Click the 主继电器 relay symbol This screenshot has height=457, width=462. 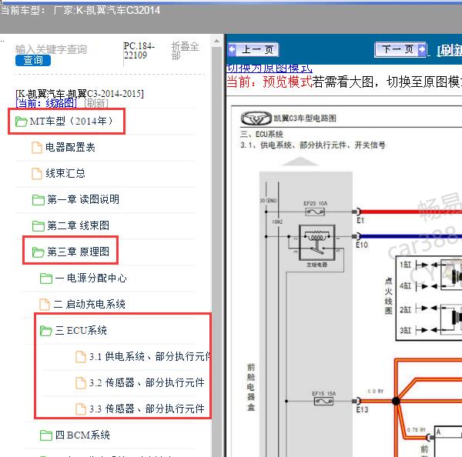(x=316, y=243)
